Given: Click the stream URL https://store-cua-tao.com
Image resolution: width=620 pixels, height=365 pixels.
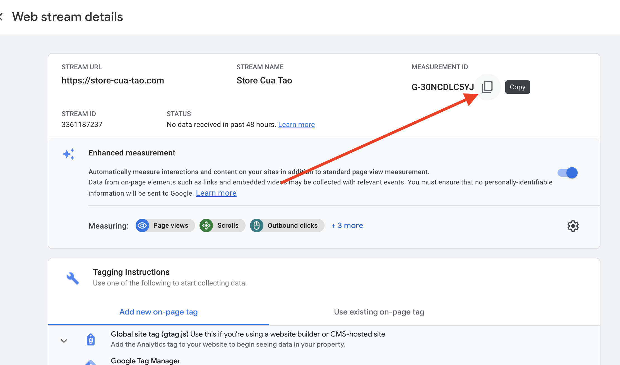Looking at the screenshot, I should pyautogui.click(x=113, y=80).
